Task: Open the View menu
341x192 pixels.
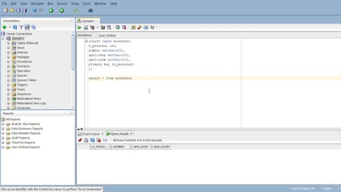Action: [x=23, y=4]
